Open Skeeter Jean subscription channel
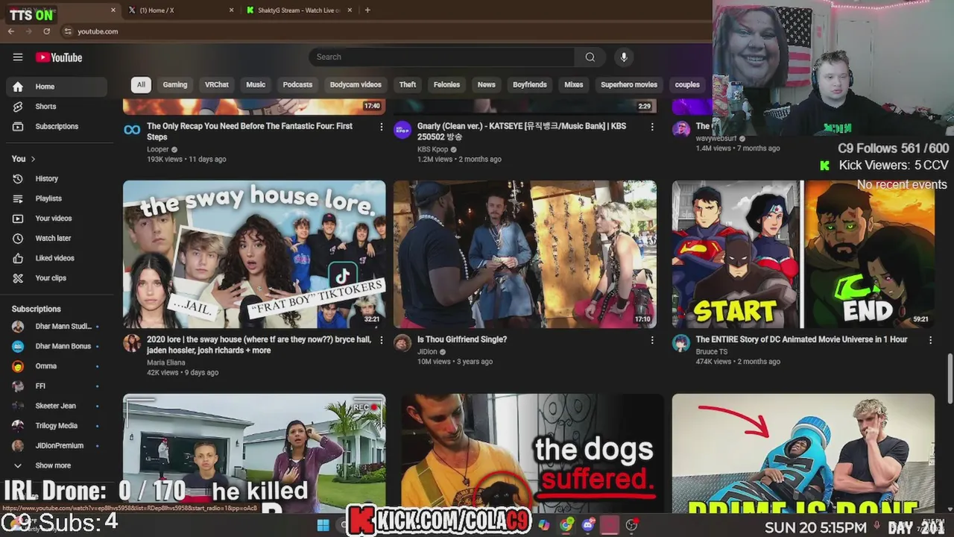The height and width of the screenshot is (537, 954). 57,406
